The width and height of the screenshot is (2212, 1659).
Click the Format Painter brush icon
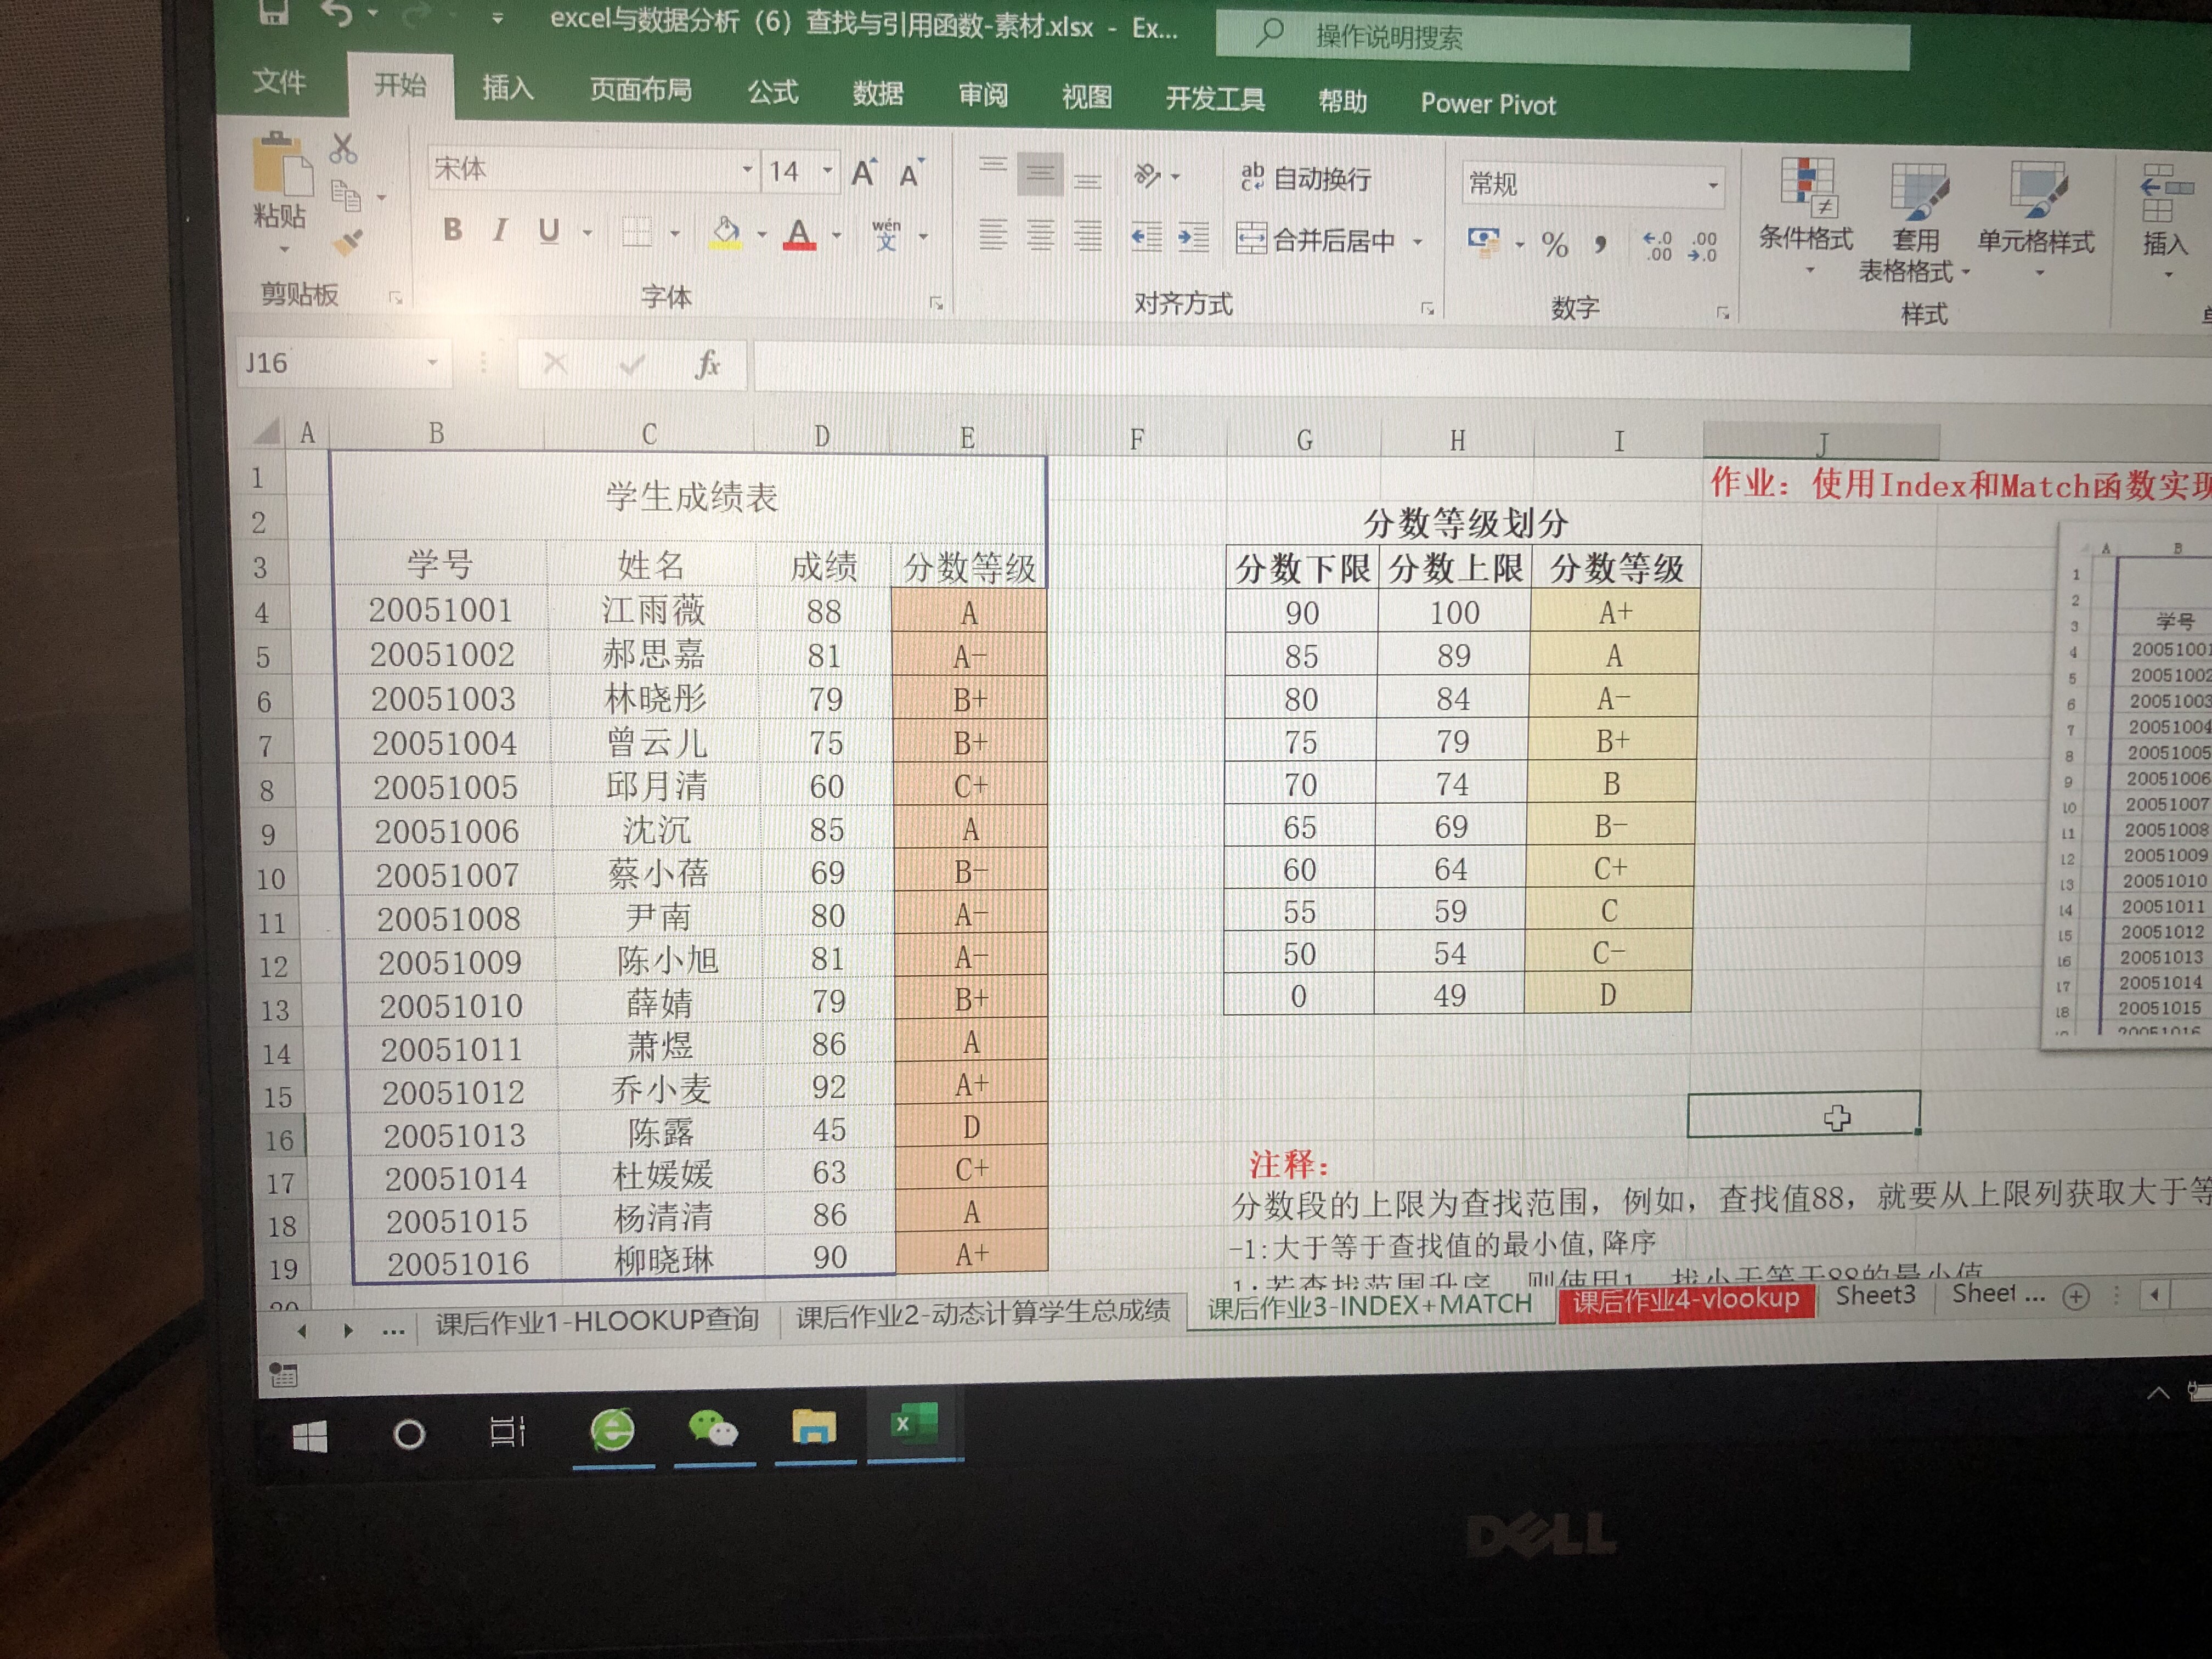click(348, 243)
